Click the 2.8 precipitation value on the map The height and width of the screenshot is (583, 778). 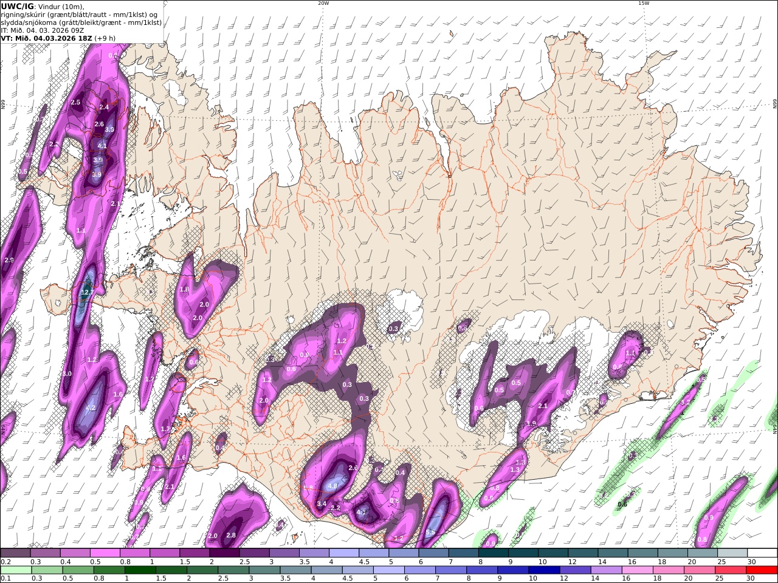click(x=231, y=535)
